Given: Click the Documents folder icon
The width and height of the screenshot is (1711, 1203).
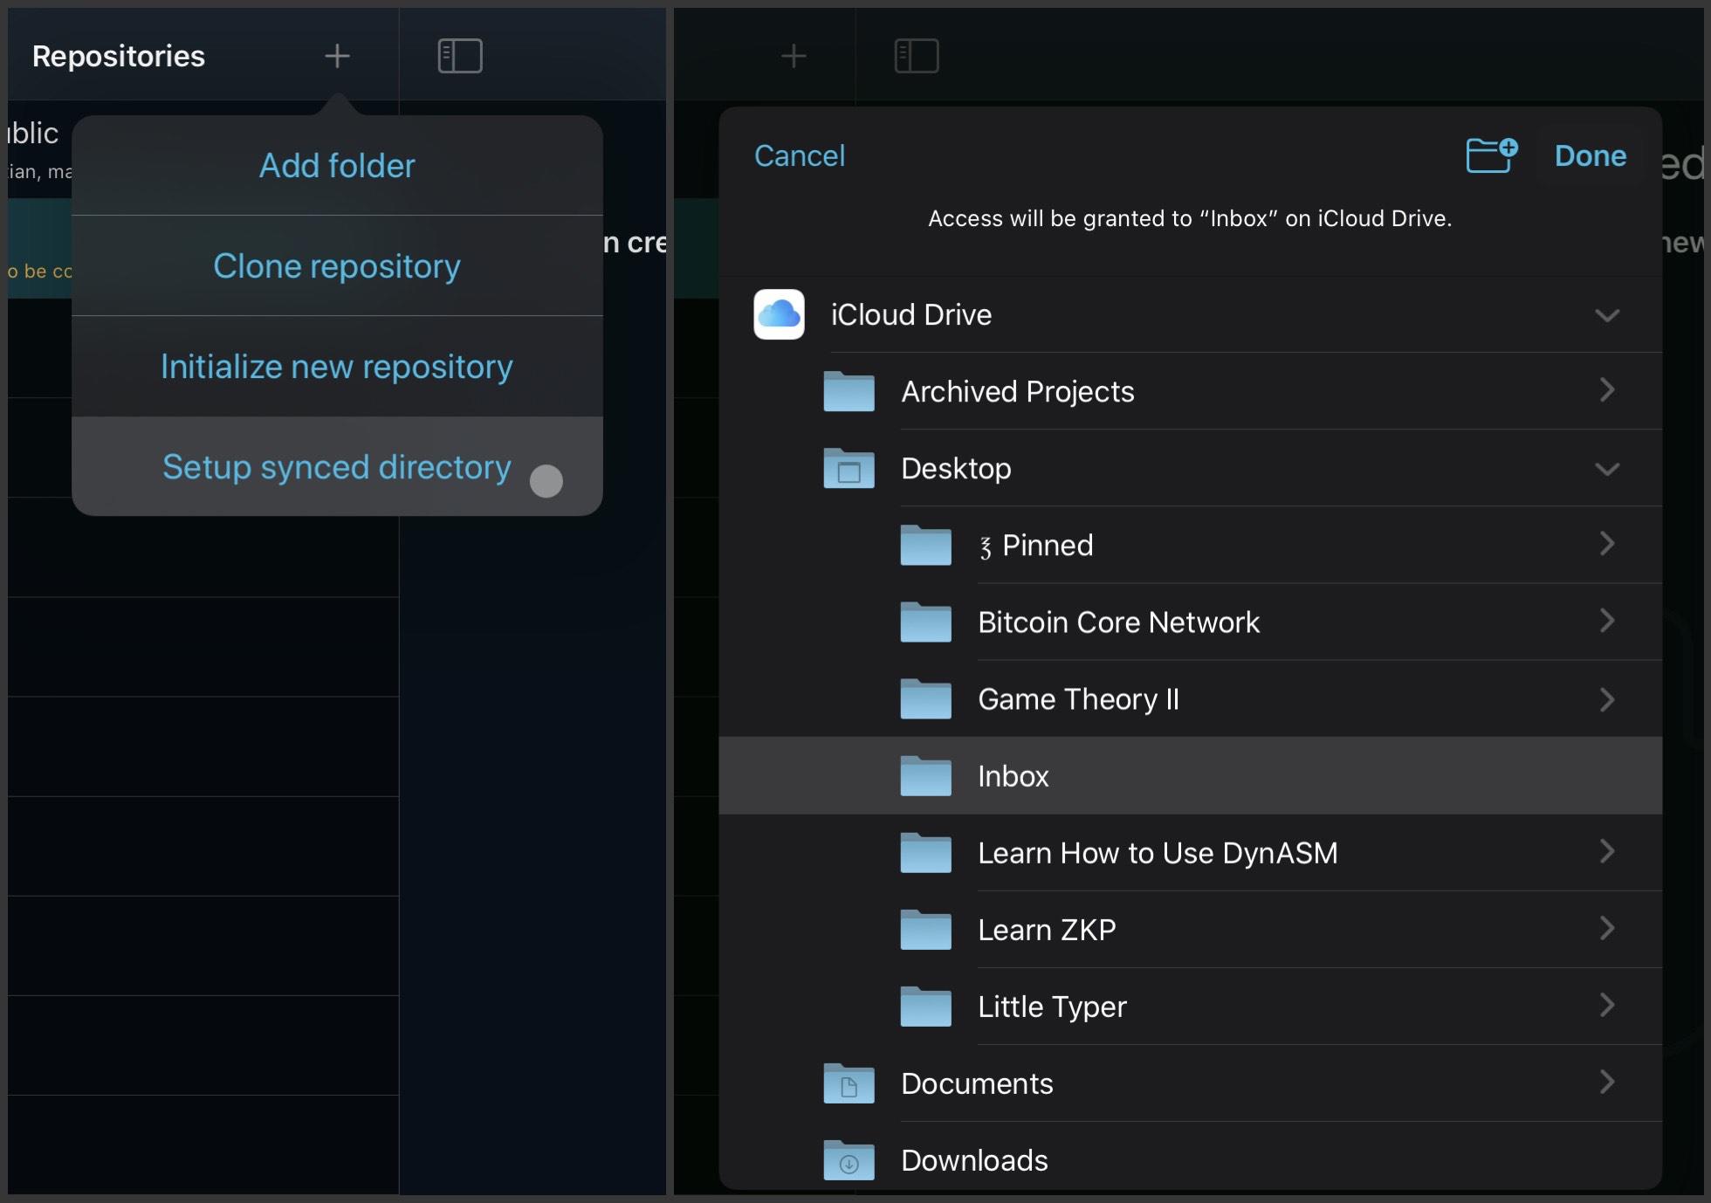Looking at the screenshot, I should (848, 1083).
